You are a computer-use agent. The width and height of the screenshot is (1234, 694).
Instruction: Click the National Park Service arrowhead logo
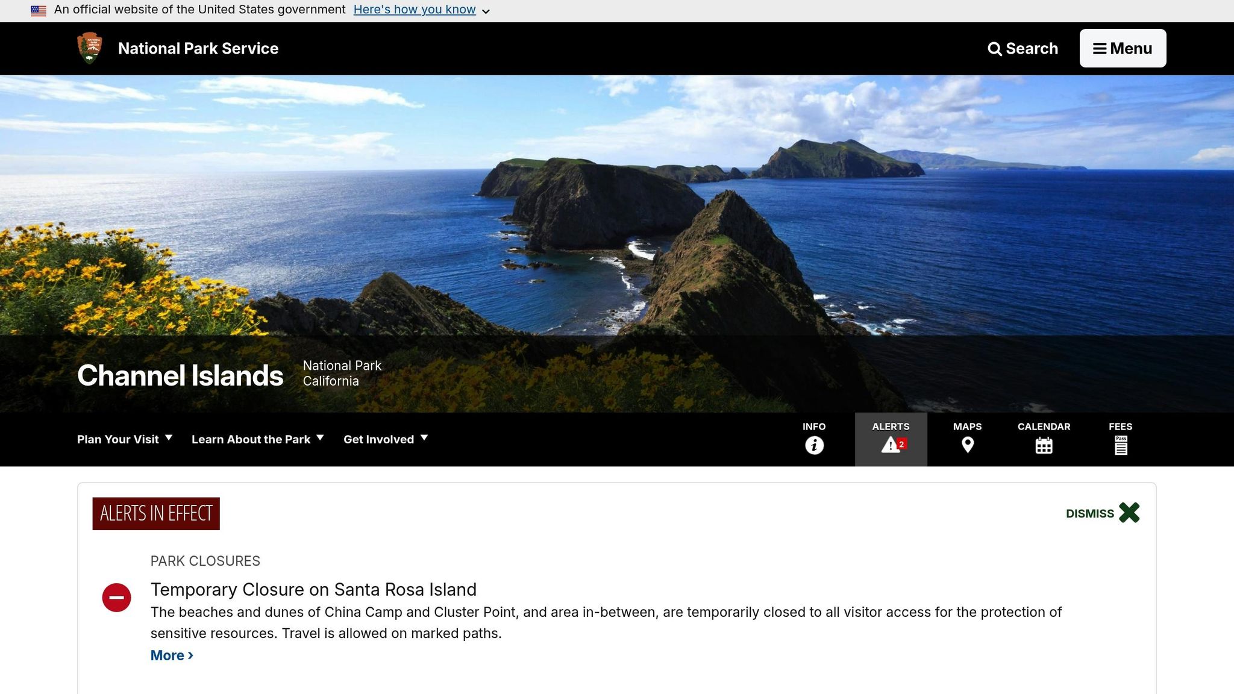tap(90, 48)
